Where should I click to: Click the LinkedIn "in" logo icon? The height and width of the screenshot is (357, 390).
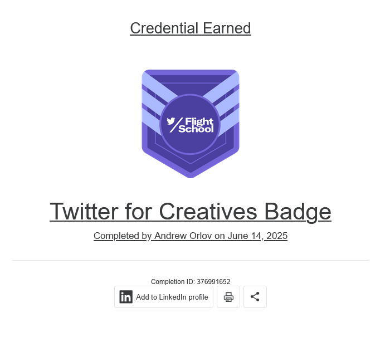[126, 297]
